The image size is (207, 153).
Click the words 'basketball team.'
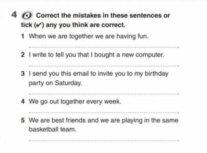click(x=53, y=129)
